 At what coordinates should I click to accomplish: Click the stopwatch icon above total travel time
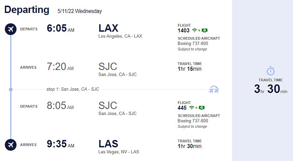click(271, 71)
